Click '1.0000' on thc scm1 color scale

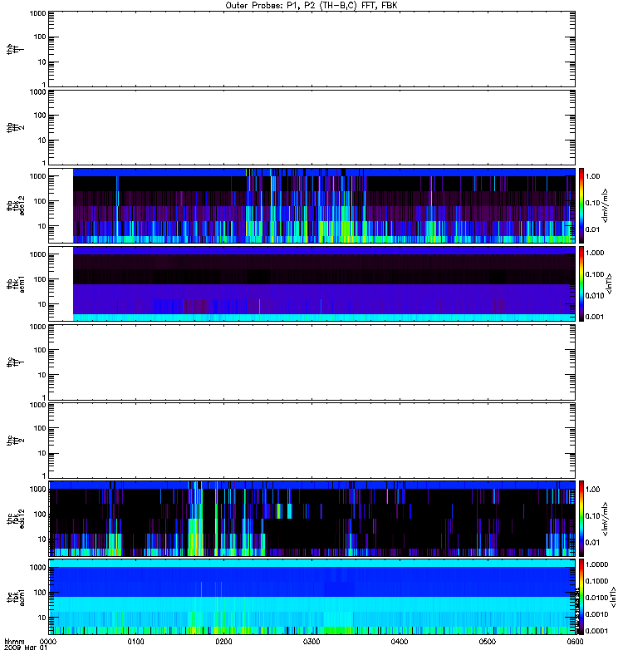(x=596, y=564)
